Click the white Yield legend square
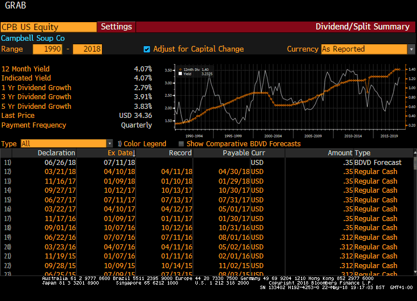The image size is (417, 301). (181, 73)
